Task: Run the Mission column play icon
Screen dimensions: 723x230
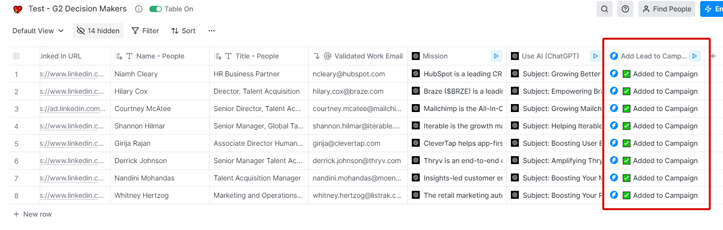Action: [496, 56]
